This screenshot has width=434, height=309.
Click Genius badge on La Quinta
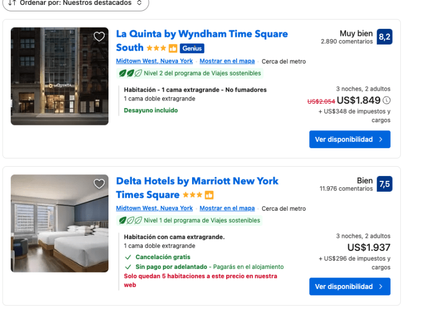(x=192, y=48)
